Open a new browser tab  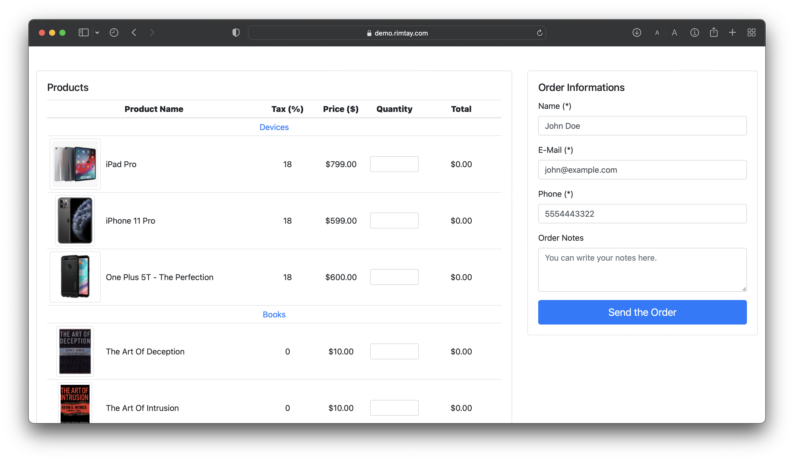point(733,32)
